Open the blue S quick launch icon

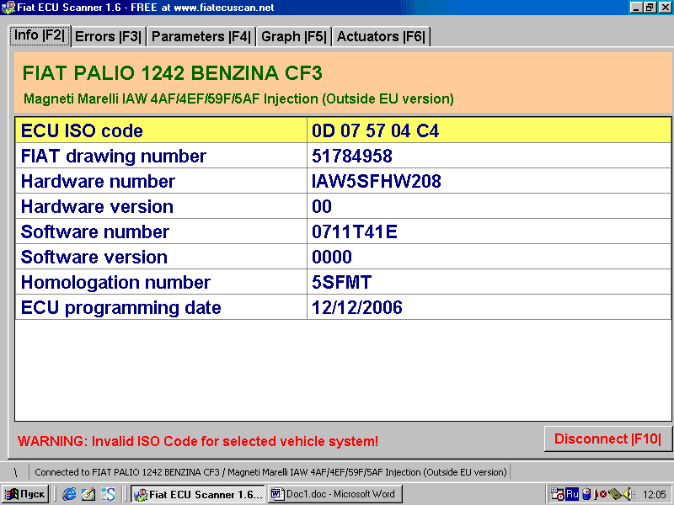[108, 494]
